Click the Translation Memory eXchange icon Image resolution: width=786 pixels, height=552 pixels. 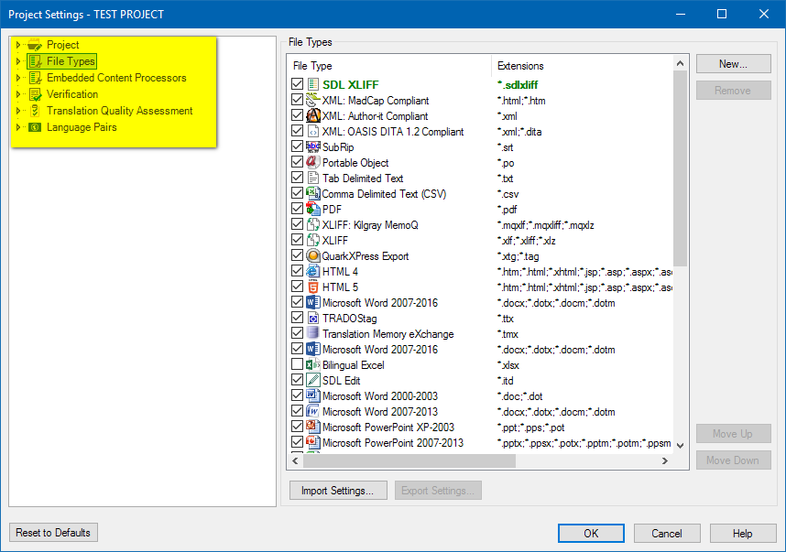(x=313, y=333)
